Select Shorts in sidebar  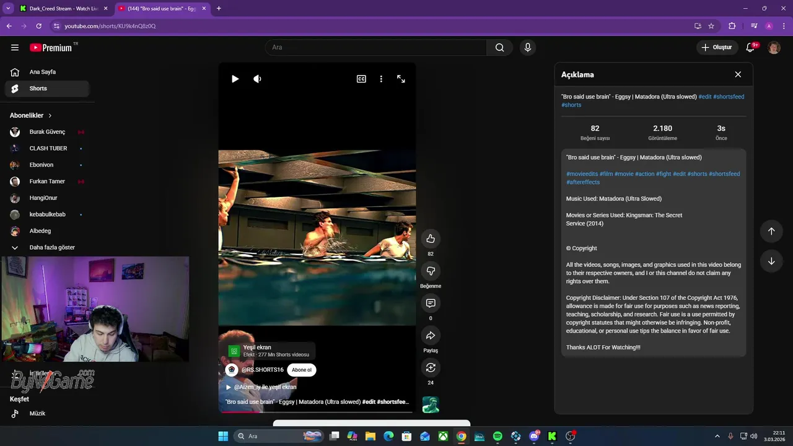47,89
